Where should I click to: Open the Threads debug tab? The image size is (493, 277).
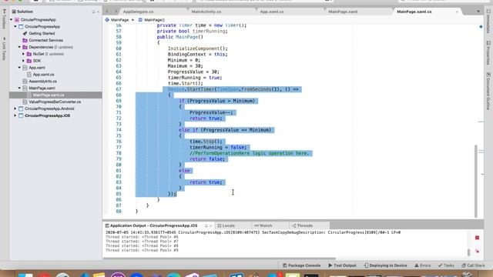302,225
